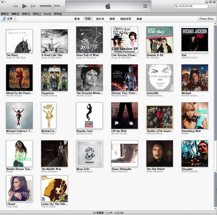Select Everything New album cover
The width and height of the screenshot is (217, 215).
tap(195, 115)
